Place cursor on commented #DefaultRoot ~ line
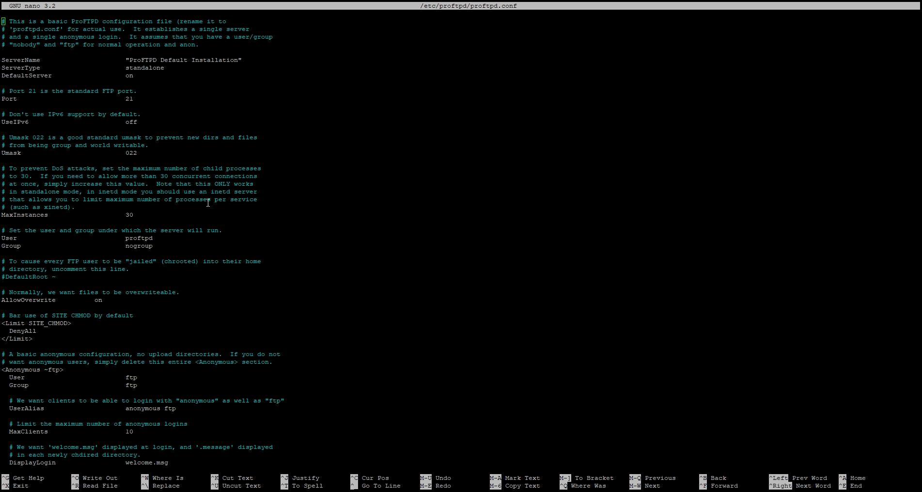Screen dimensions: 922x492 (x=29, y=277)
